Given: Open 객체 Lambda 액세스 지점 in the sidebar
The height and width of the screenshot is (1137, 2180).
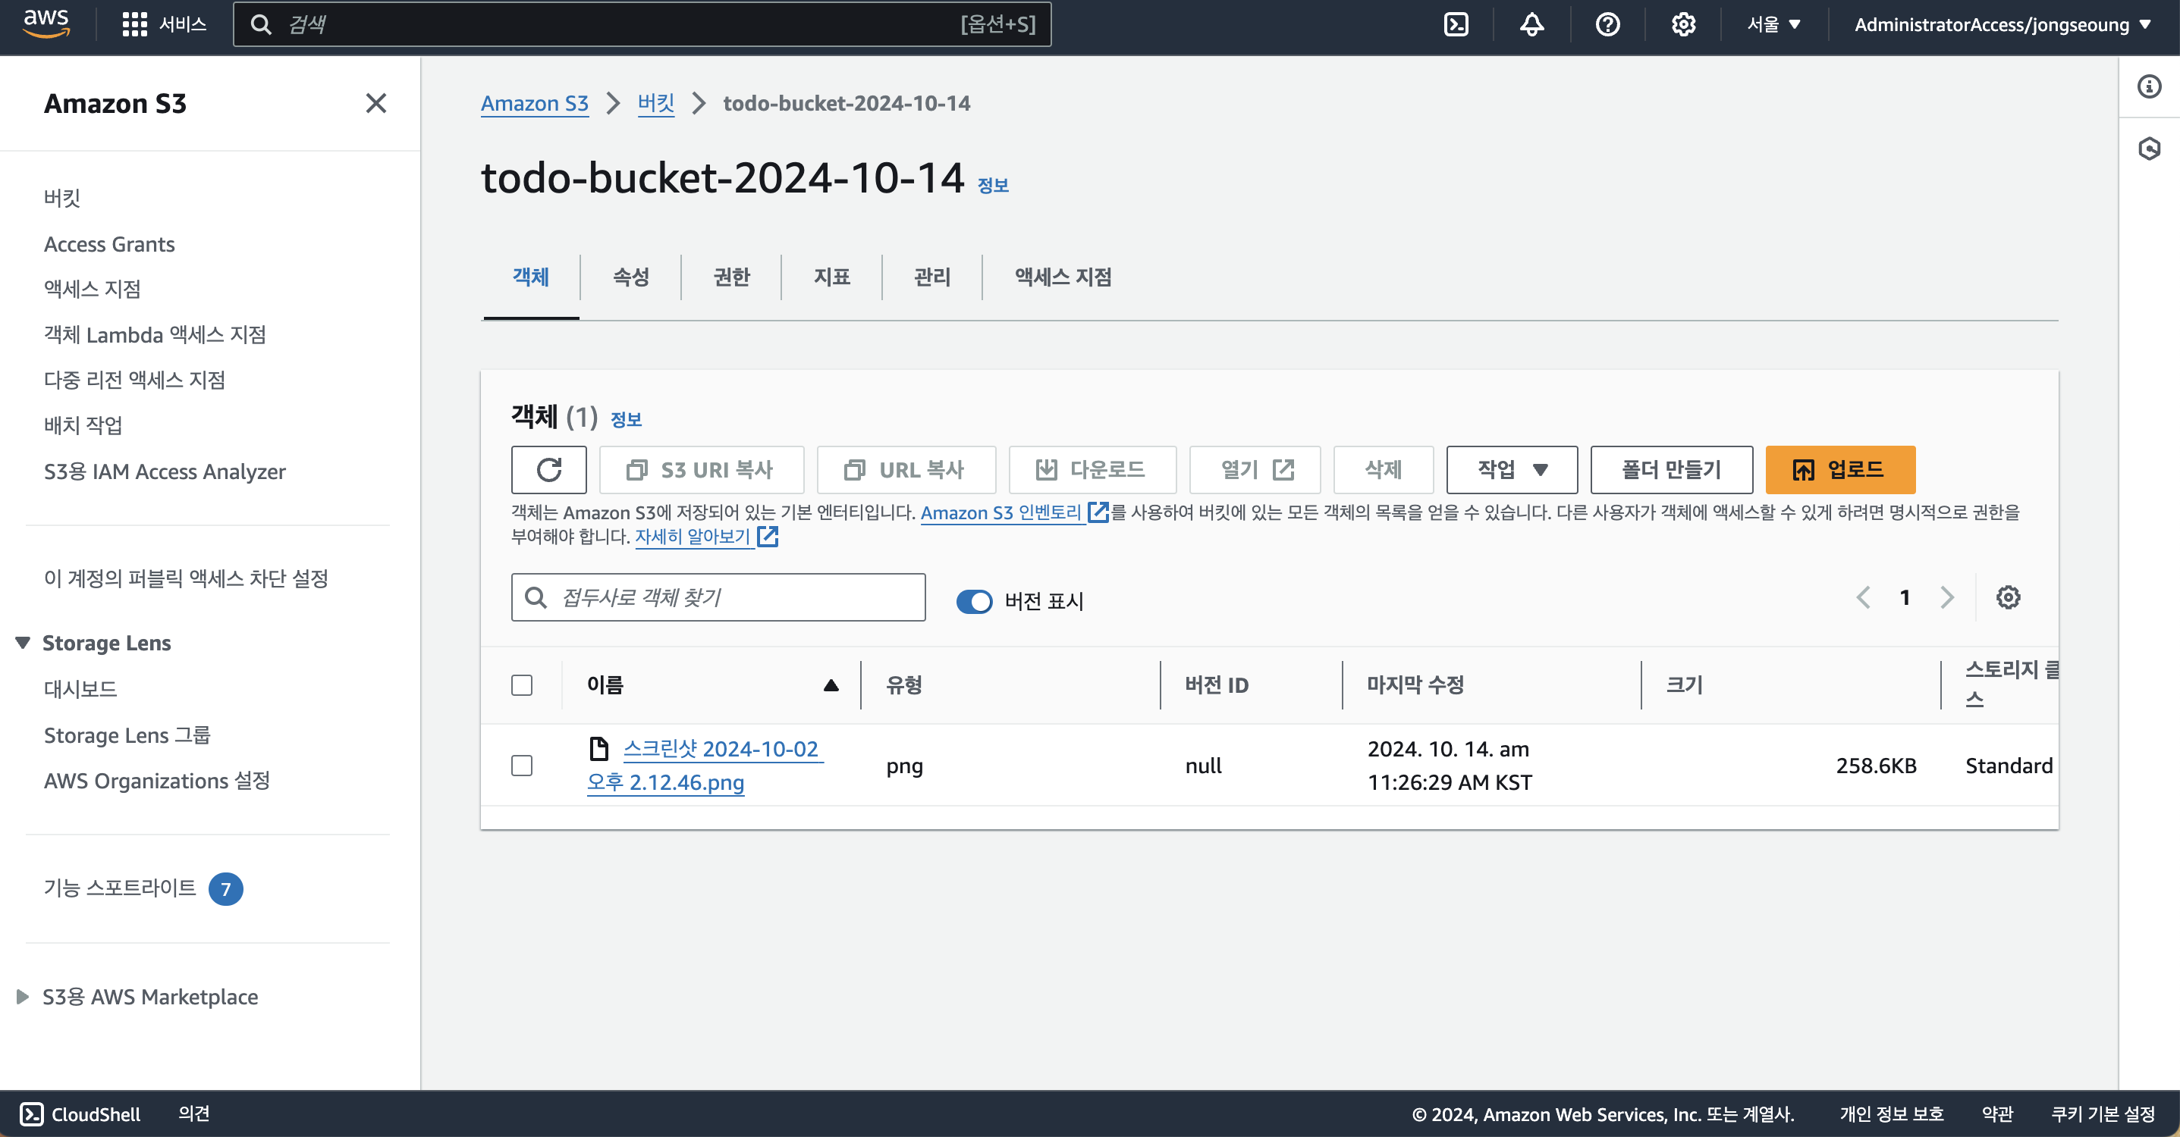Looking at the screenshot, I should click(155, 334).
